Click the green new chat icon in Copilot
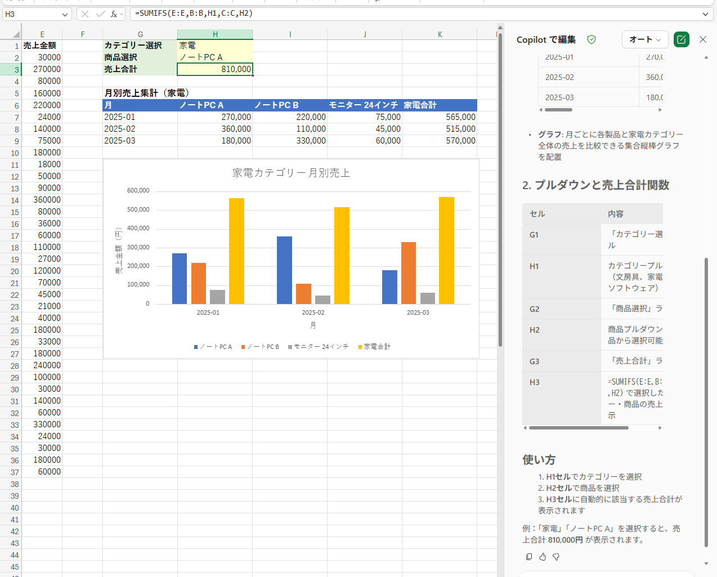717x577 pixels. [x=681, y=39]
